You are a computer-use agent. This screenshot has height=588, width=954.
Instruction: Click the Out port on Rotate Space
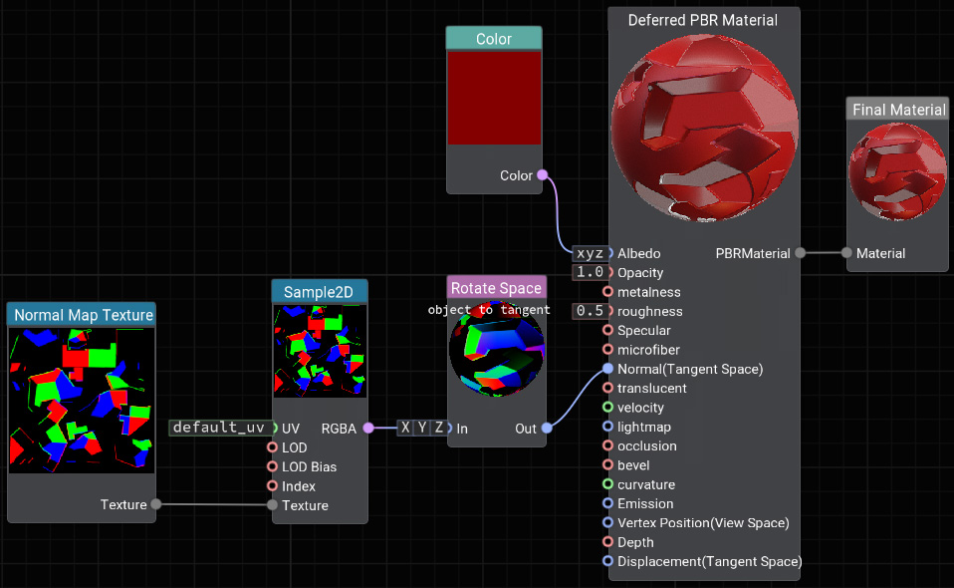pos(547,428)
